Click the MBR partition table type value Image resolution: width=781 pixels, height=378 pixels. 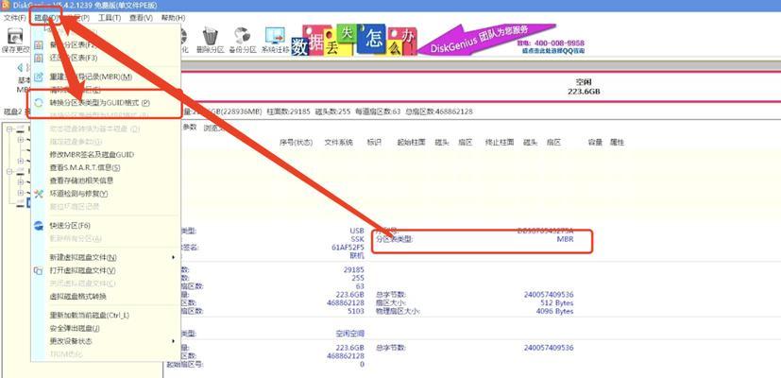click(565, 239)
